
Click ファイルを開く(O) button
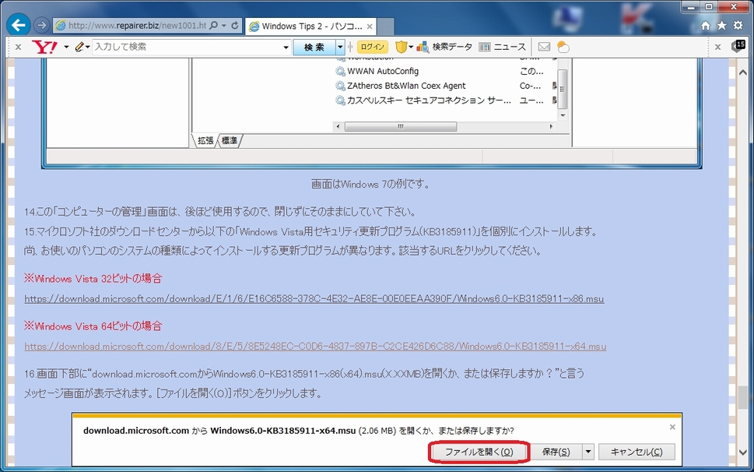click(479, 452)
